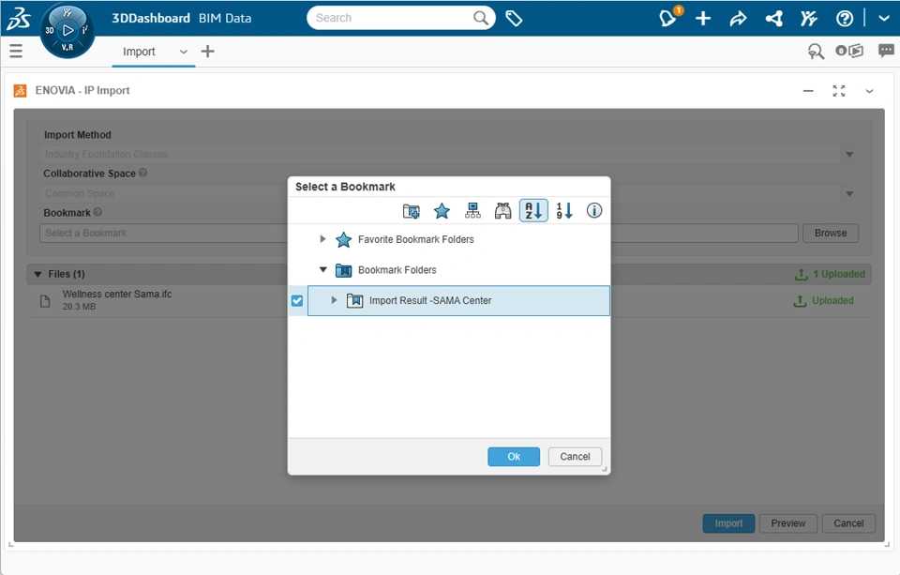
Task: Click the Bookmark help question icon
Action: 97,212
